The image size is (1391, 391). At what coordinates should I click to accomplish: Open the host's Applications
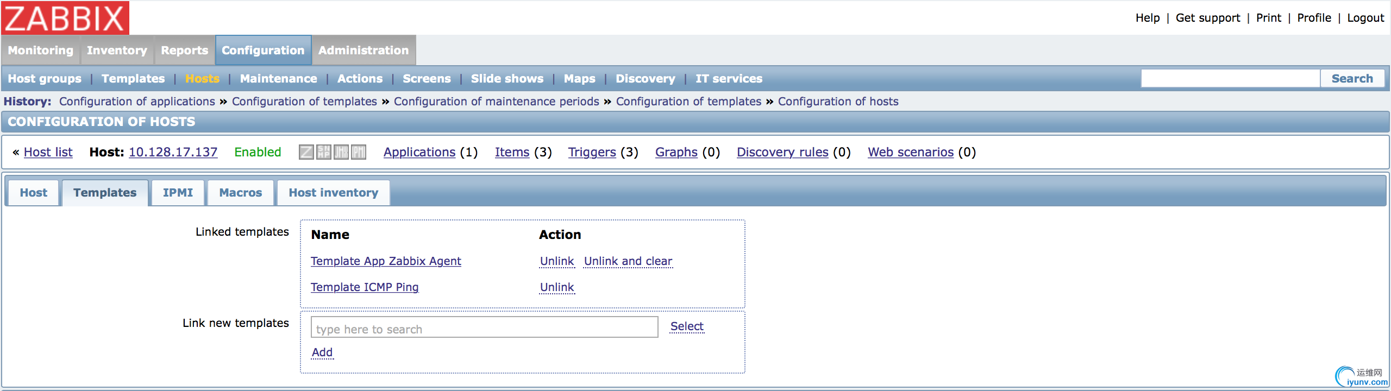[x=419, y=152]
